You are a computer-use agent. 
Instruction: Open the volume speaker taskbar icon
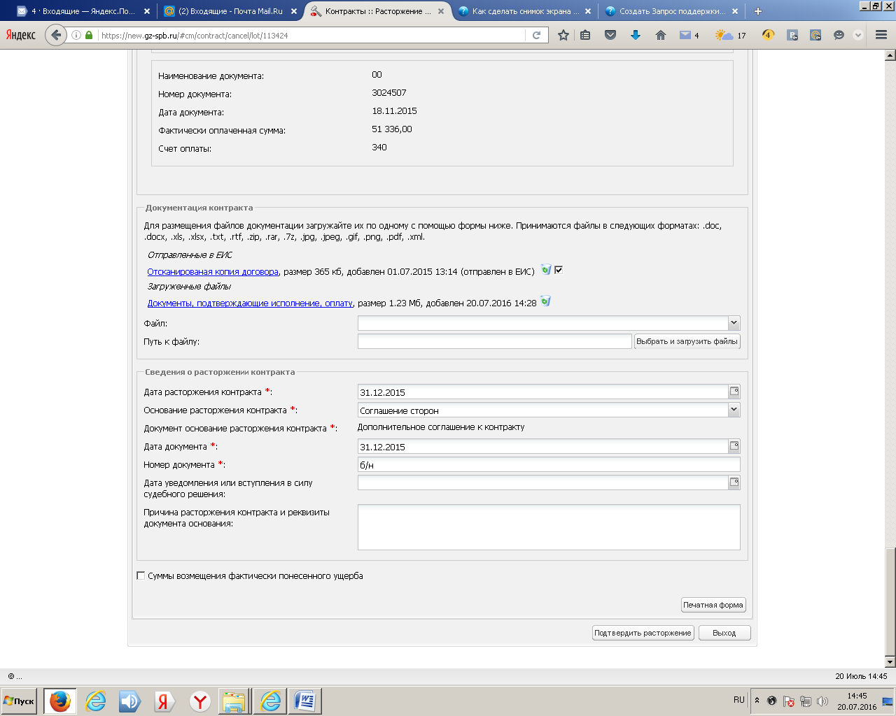click(129, 701)
